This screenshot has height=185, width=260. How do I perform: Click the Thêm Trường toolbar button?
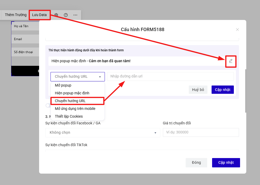click(x=16, y=15)
